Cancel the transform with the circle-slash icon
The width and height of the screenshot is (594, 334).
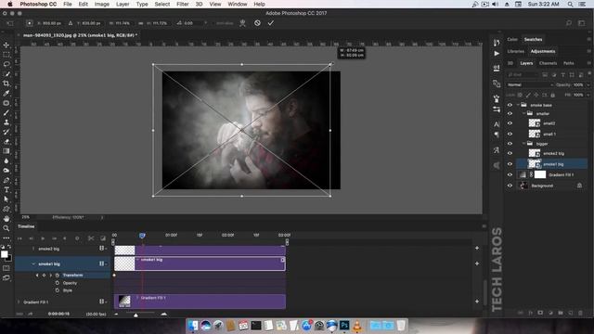[x=257, y=22]
